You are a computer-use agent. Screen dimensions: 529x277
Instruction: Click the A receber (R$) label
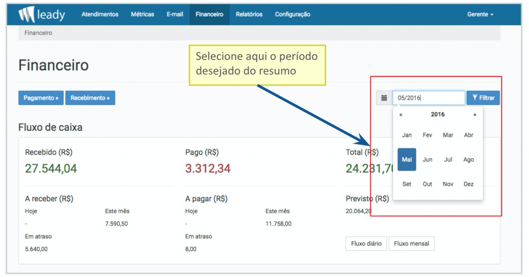point(49,199)
